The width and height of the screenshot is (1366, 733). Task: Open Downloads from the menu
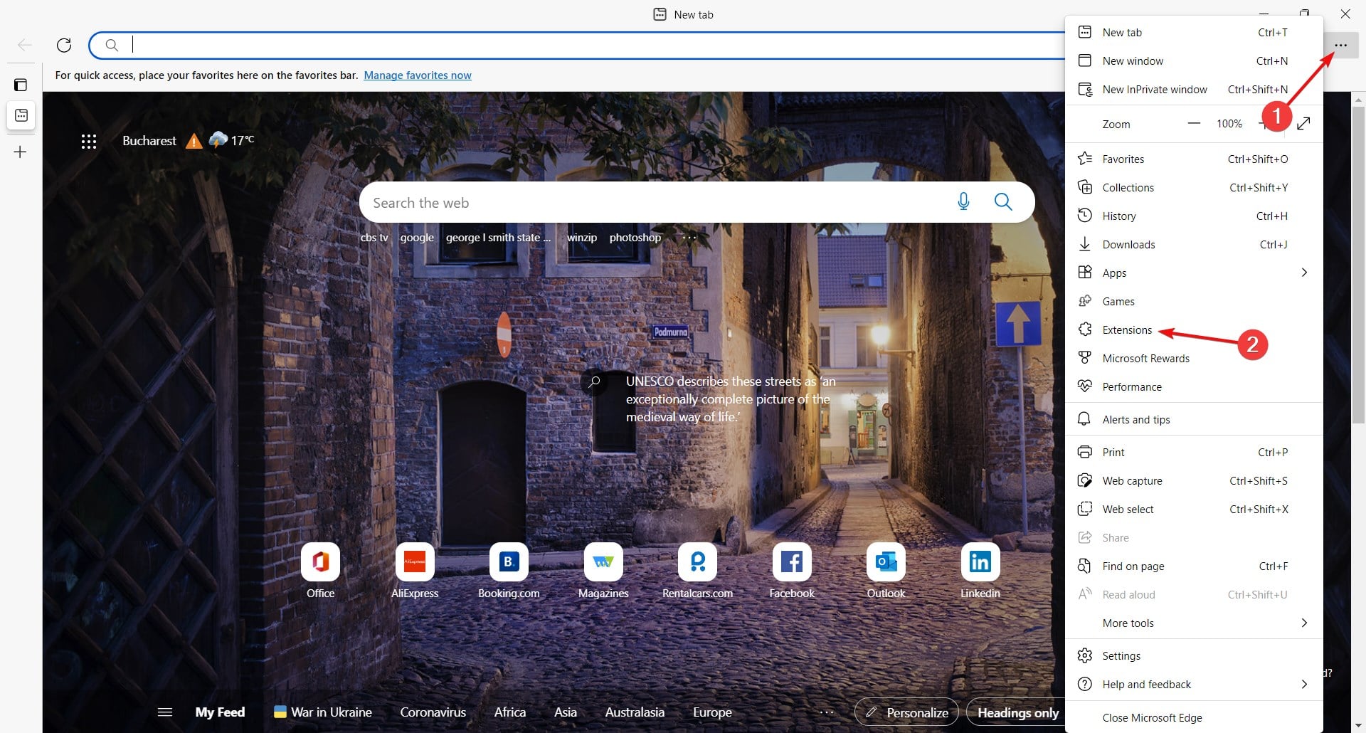[x=1194, y=244]
